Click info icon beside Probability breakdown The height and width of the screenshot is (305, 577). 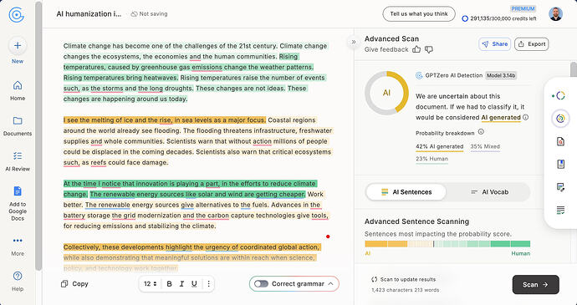[x=481, y=132]
